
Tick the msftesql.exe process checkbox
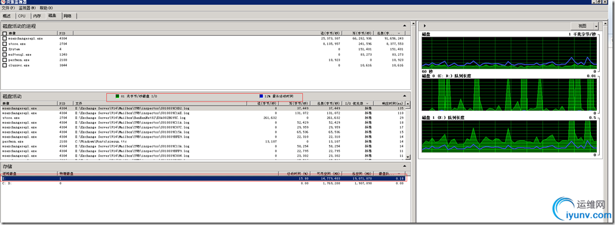(5, 55)
